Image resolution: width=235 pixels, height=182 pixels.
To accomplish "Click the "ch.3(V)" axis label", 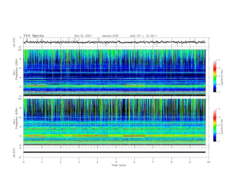I will (x=14, y=153).
